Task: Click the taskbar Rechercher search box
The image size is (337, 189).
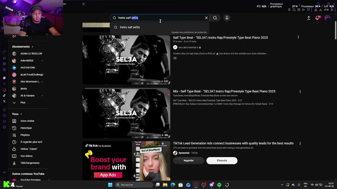Action: [x=134, y=185]
